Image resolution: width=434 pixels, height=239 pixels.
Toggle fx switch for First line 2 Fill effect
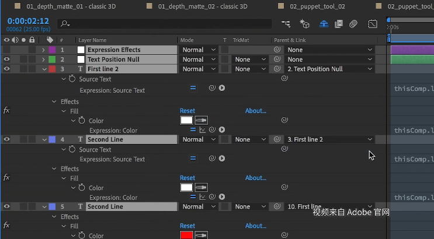(6, 111)
